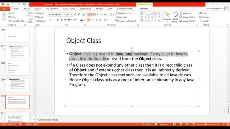Image resolution: width=230 pixels, height=129 pixels.
Task: Decrease font size with A-down icon
Action: [x=79, y=14]
